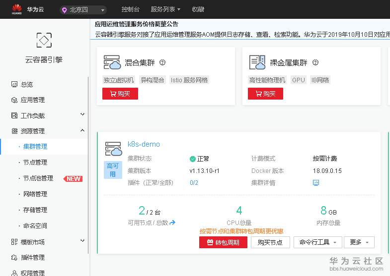Click the GPU tag

tap(299, 80)
